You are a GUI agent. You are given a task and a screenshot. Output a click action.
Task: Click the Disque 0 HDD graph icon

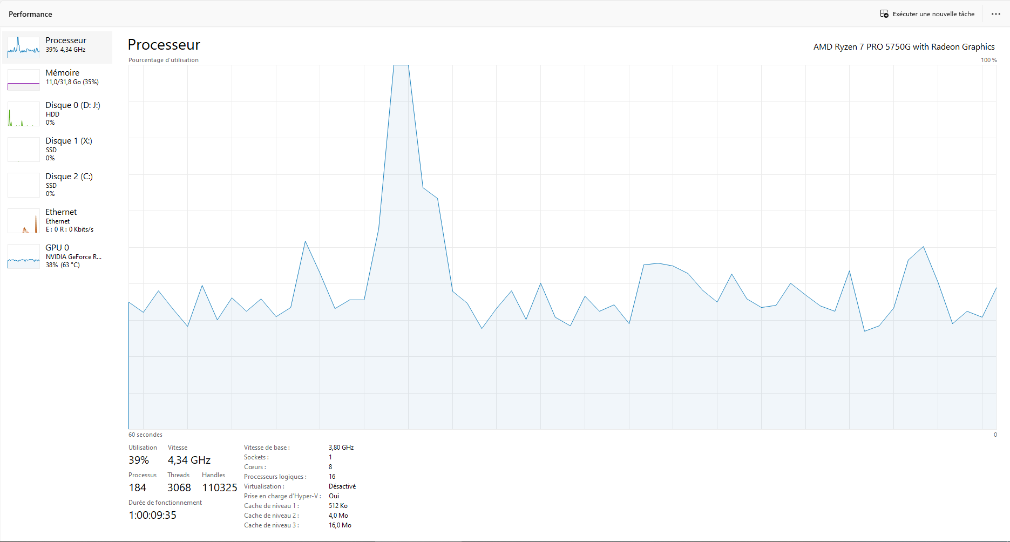pyautogui.click(x=24, y=114)
